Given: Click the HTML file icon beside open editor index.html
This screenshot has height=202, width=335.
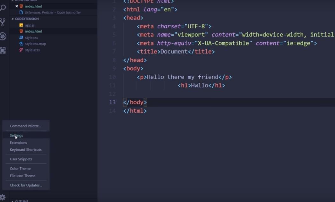Looking at the screenshot, I should point(21,6).
